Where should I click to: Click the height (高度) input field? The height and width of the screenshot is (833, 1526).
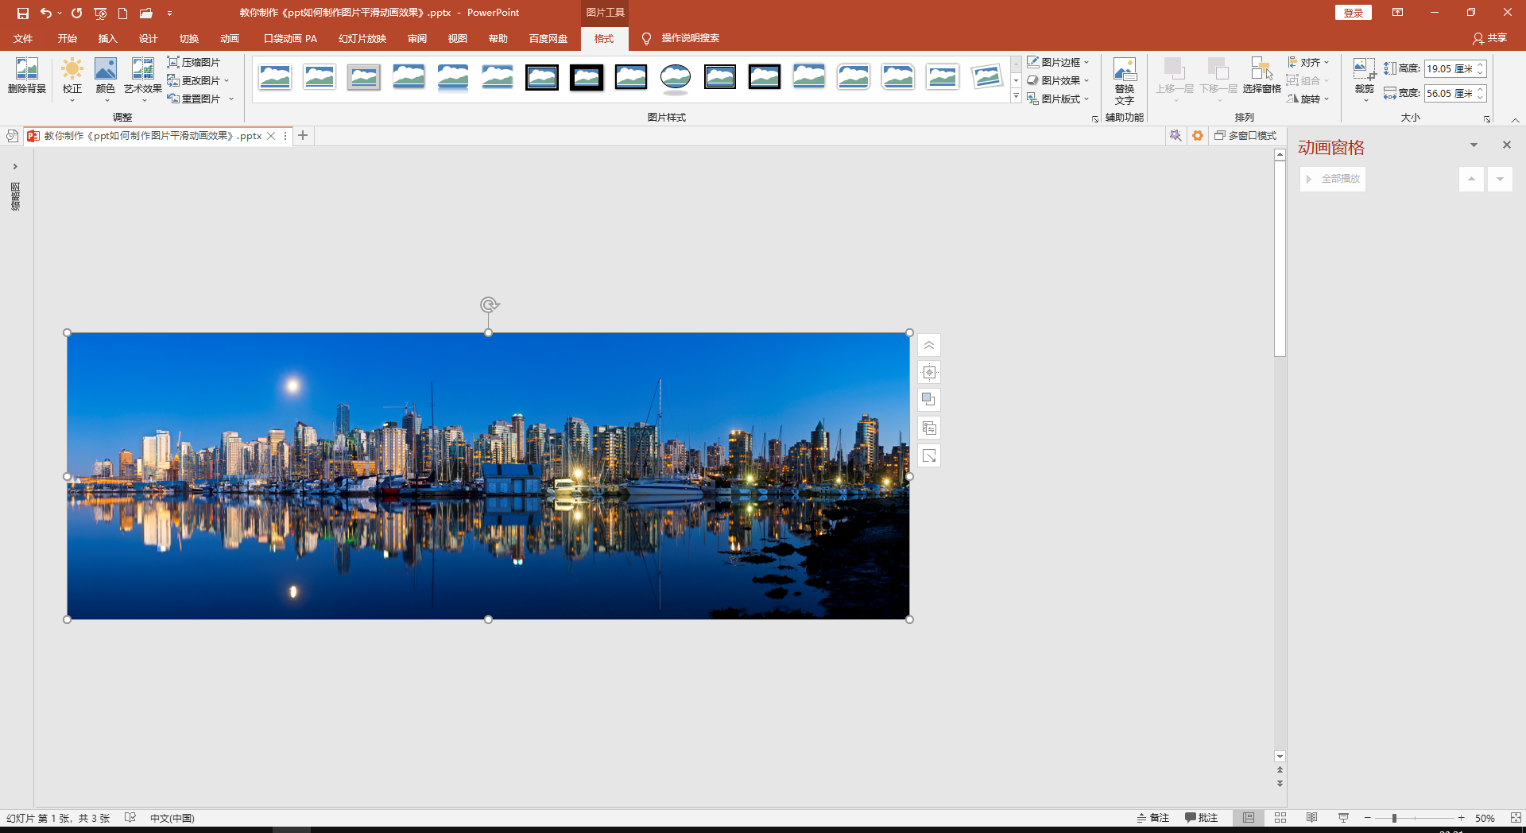click(1448, 69)
